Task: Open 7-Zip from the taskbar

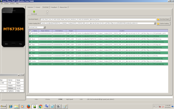Action: 59,107
